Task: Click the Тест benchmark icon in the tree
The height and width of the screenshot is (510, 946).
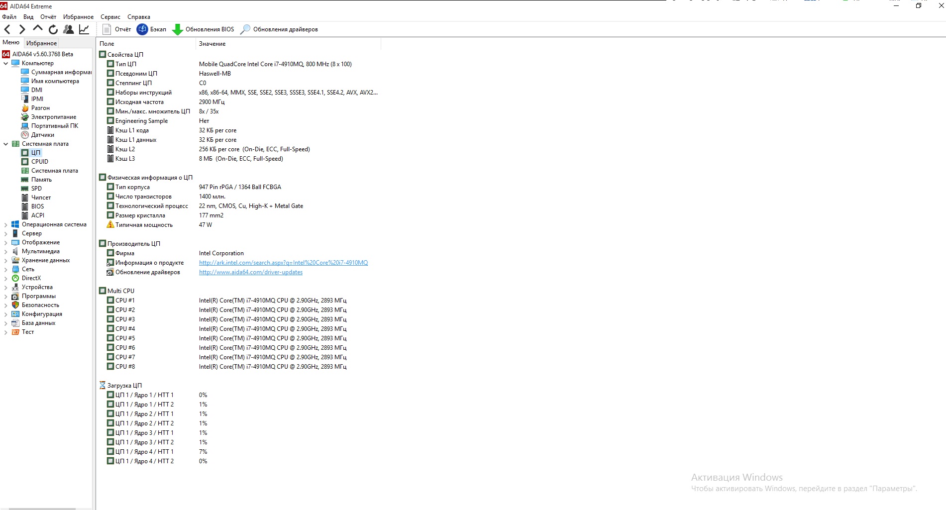Action: click(x=15, y=332)
